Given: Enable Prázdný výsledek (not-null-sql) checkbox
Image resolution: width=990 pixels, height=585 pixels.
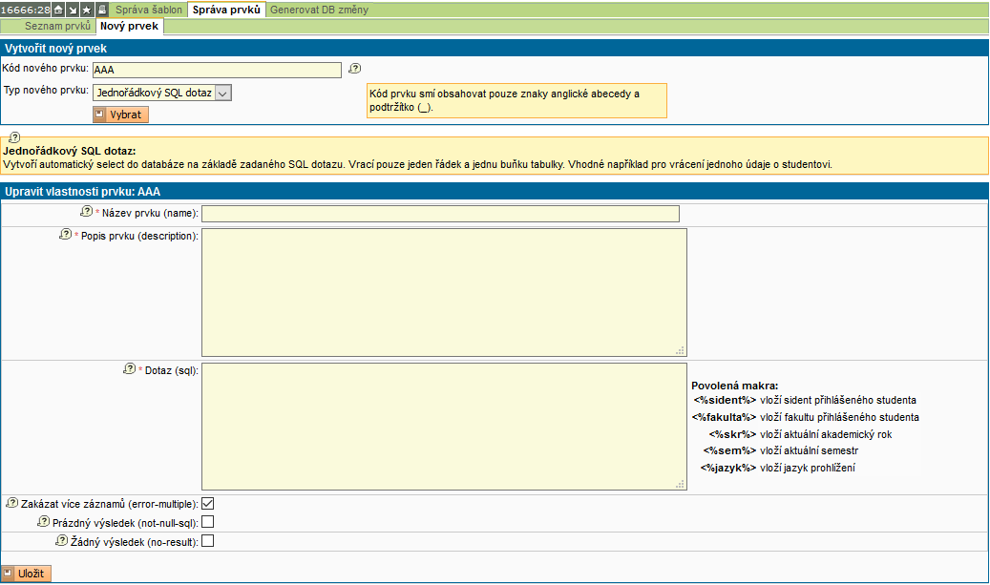Looking at the screenshot, I should [x=207, y=522].
